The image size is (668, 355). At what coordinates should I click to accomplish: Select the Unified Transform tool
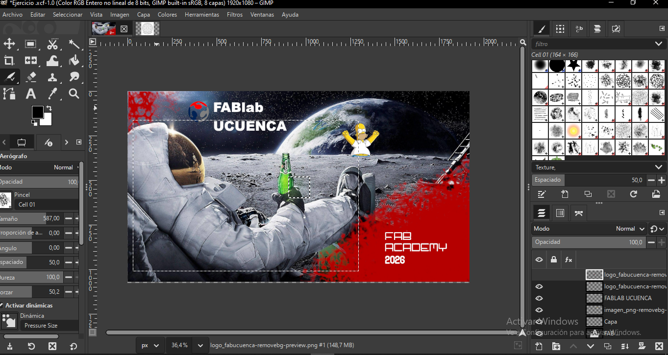tap(31, 61)
